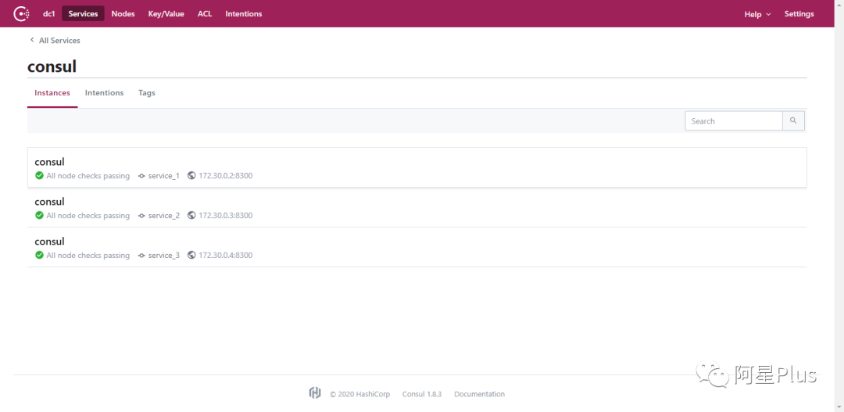The image size is (844, 412).
Task: Click the Consul logo icon
Action: [x=22, y=13]
